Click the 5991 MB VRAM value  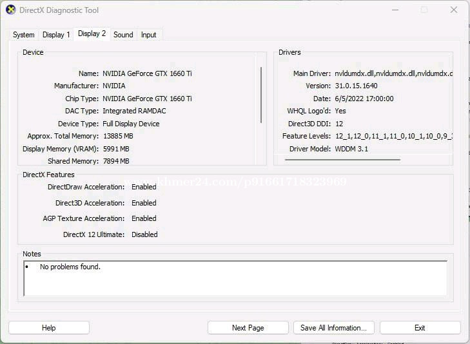click(116, 149)
